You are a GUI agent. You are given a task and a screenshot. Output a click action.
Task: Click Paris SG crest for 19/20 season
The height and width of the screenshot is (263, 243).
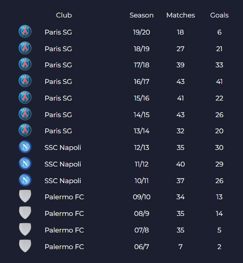[x=25, y=31]
